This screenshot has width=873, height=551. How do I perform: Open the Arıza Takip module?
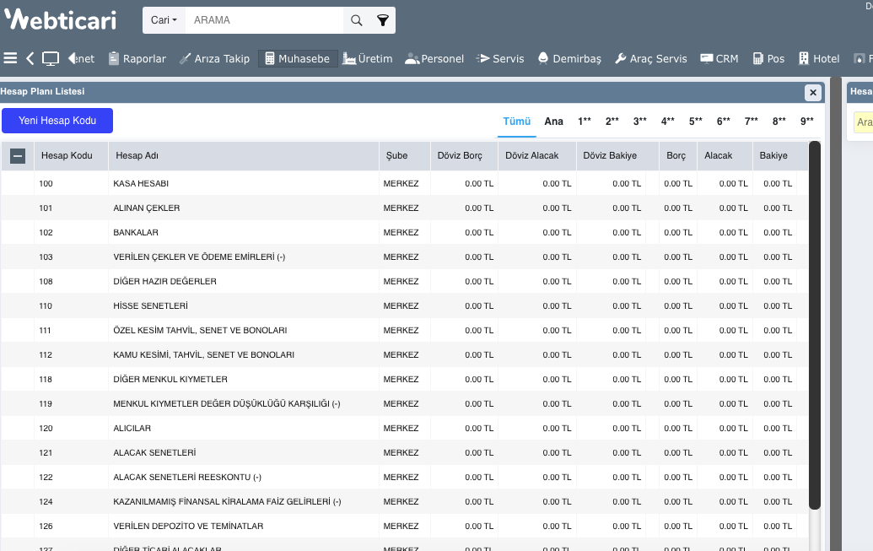(x=214, y=58)
